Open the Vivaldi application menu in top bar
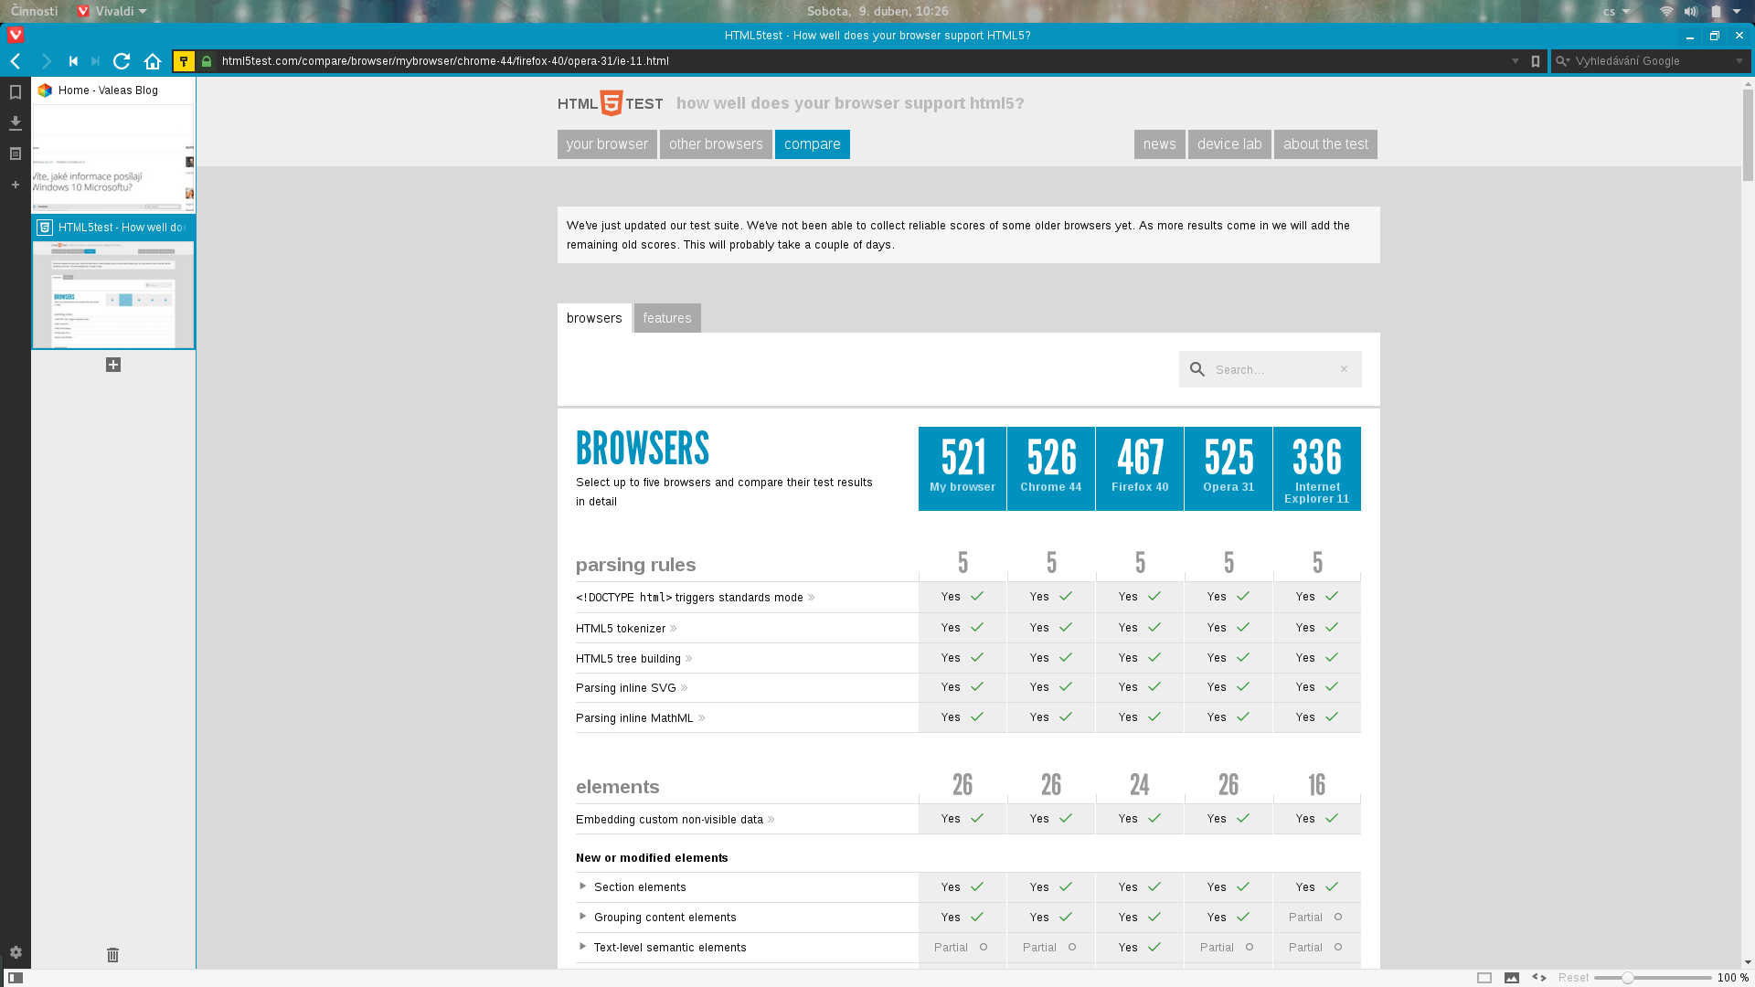Viewport: 1755px width, 987px height. 112,11
